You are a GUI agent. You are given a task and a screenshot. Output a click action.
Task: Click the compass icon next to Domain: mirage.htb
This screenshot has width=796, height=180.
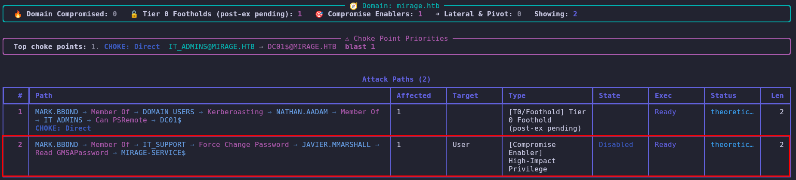tap(353, 6)
